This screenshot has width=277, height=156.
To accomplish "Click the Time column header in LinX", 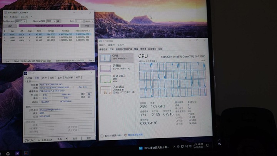I will pyautogui.click(x=39, y=31).
